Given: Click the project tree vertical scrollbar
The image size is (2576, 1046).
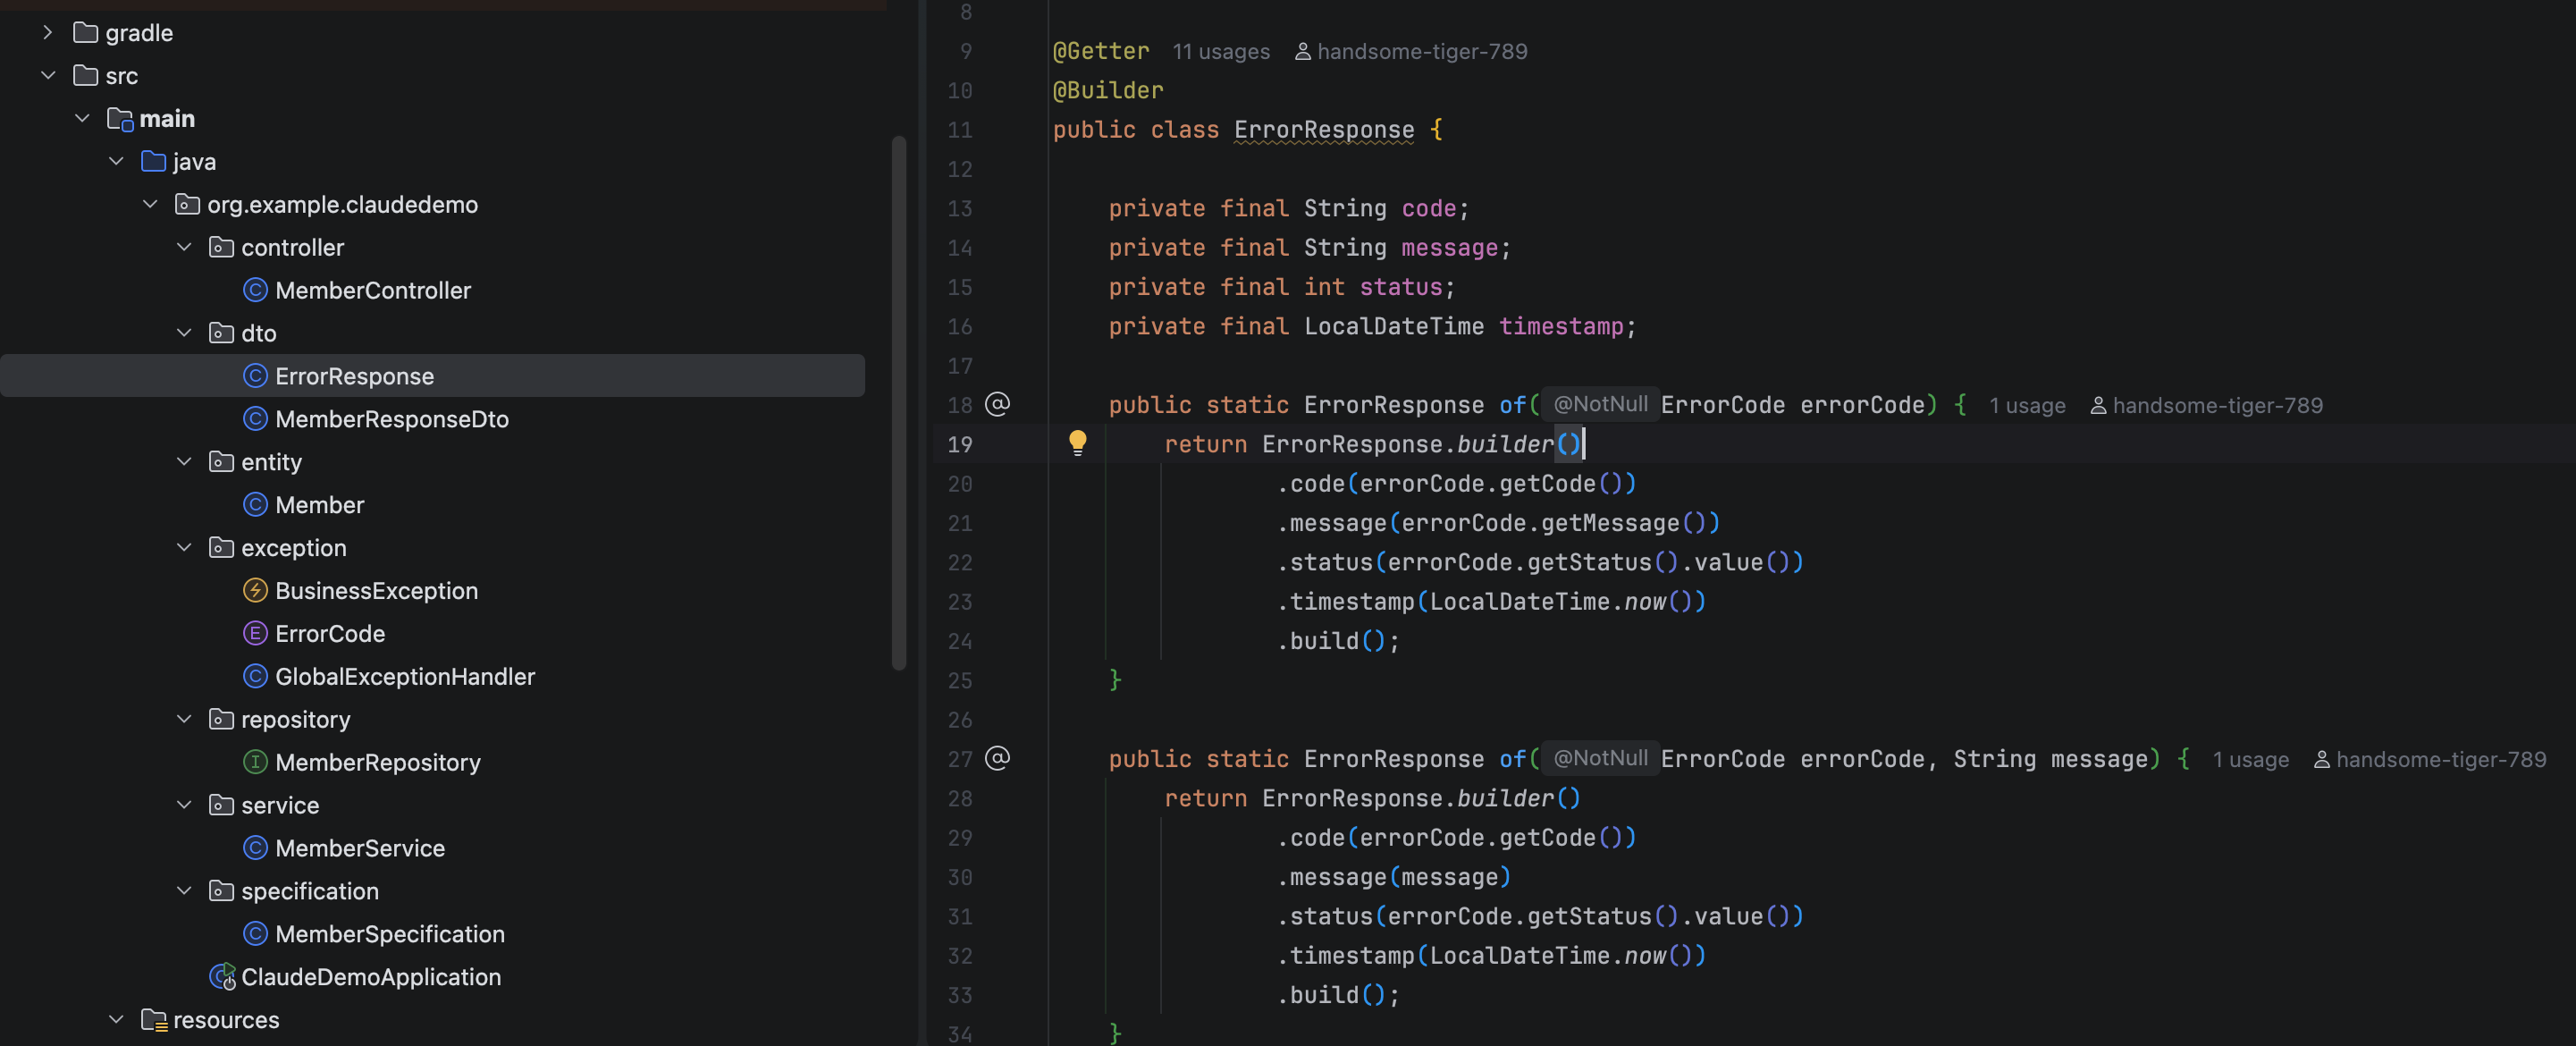Looking at the screenshot, I should [898, 400].
